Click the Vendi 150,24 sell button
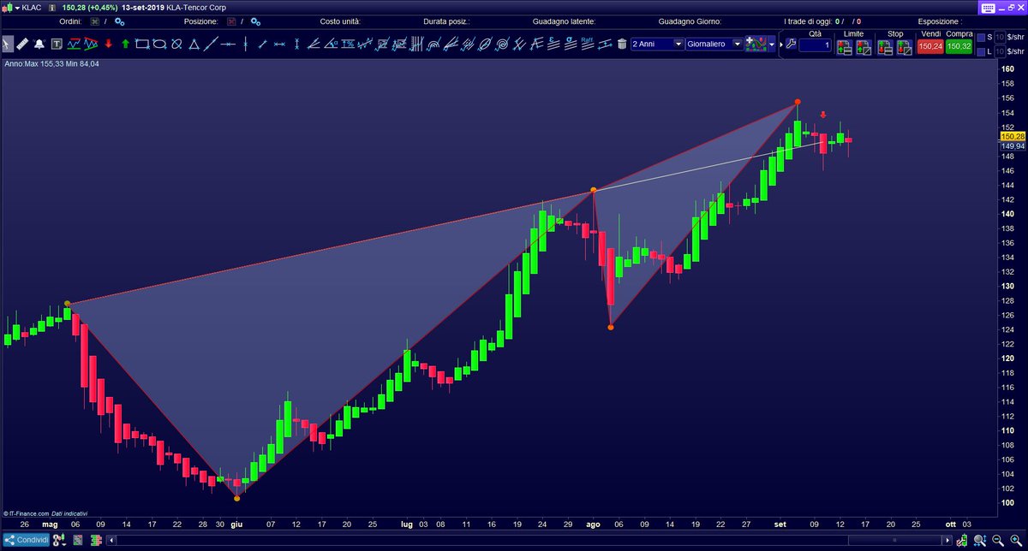This screenshot has width=1028, height=551. (930, 45)
